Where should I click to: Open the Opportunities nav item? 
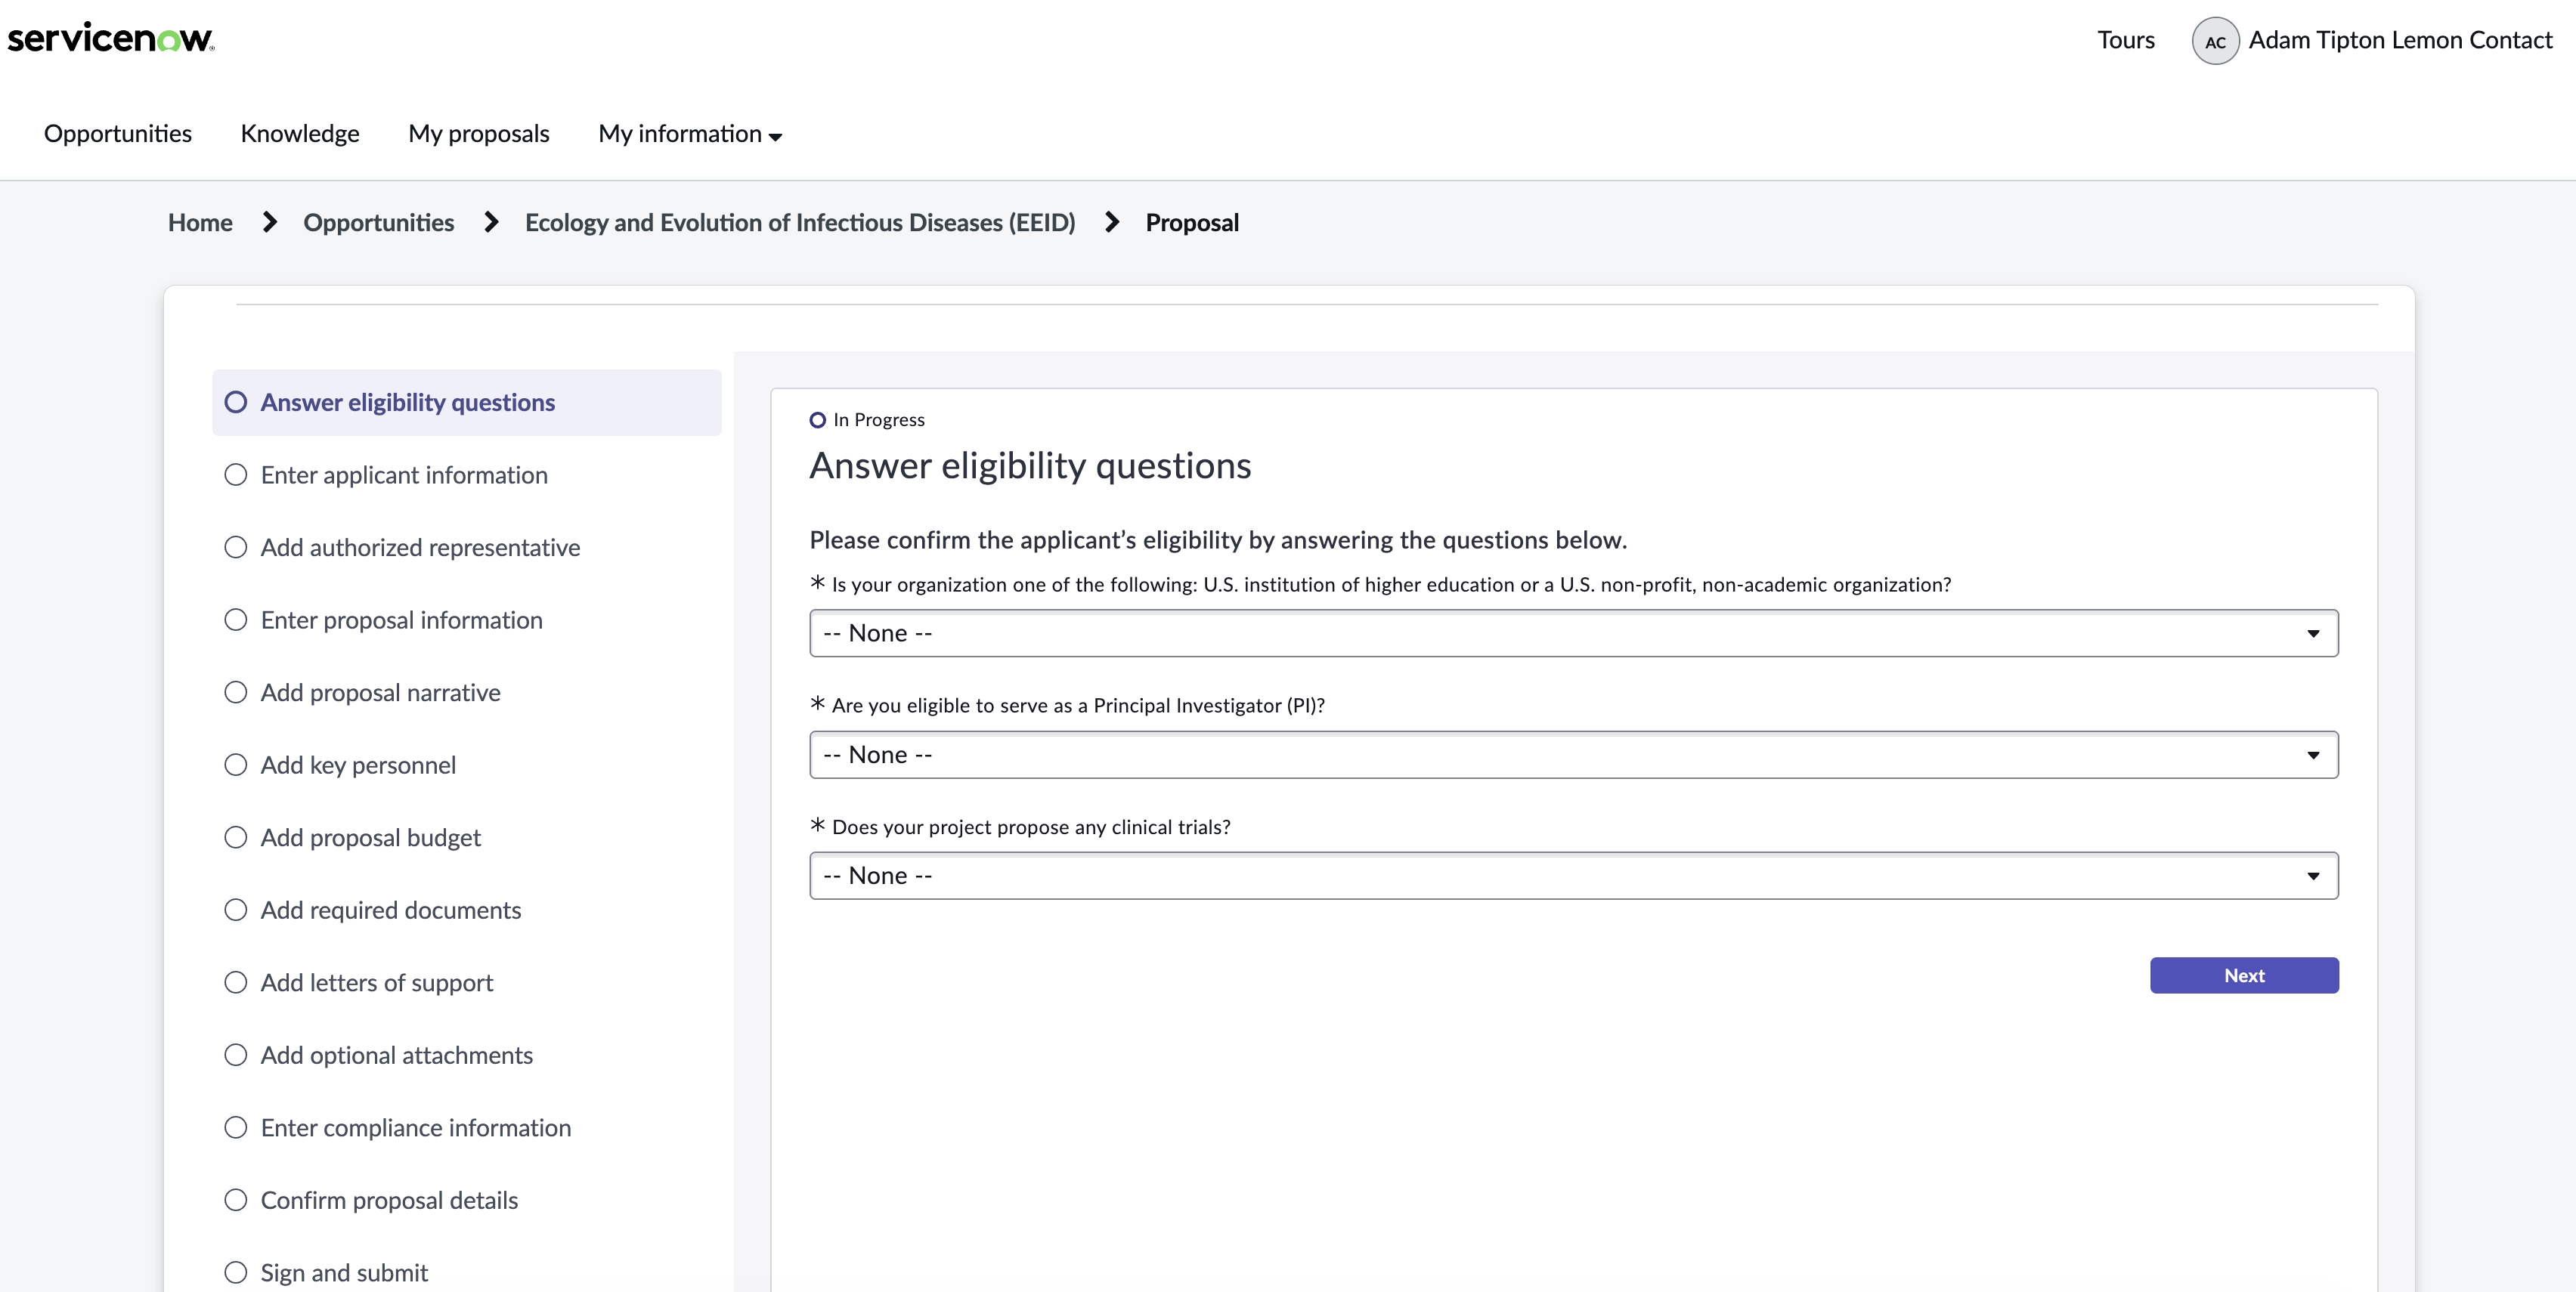click(x=117, y=134)
